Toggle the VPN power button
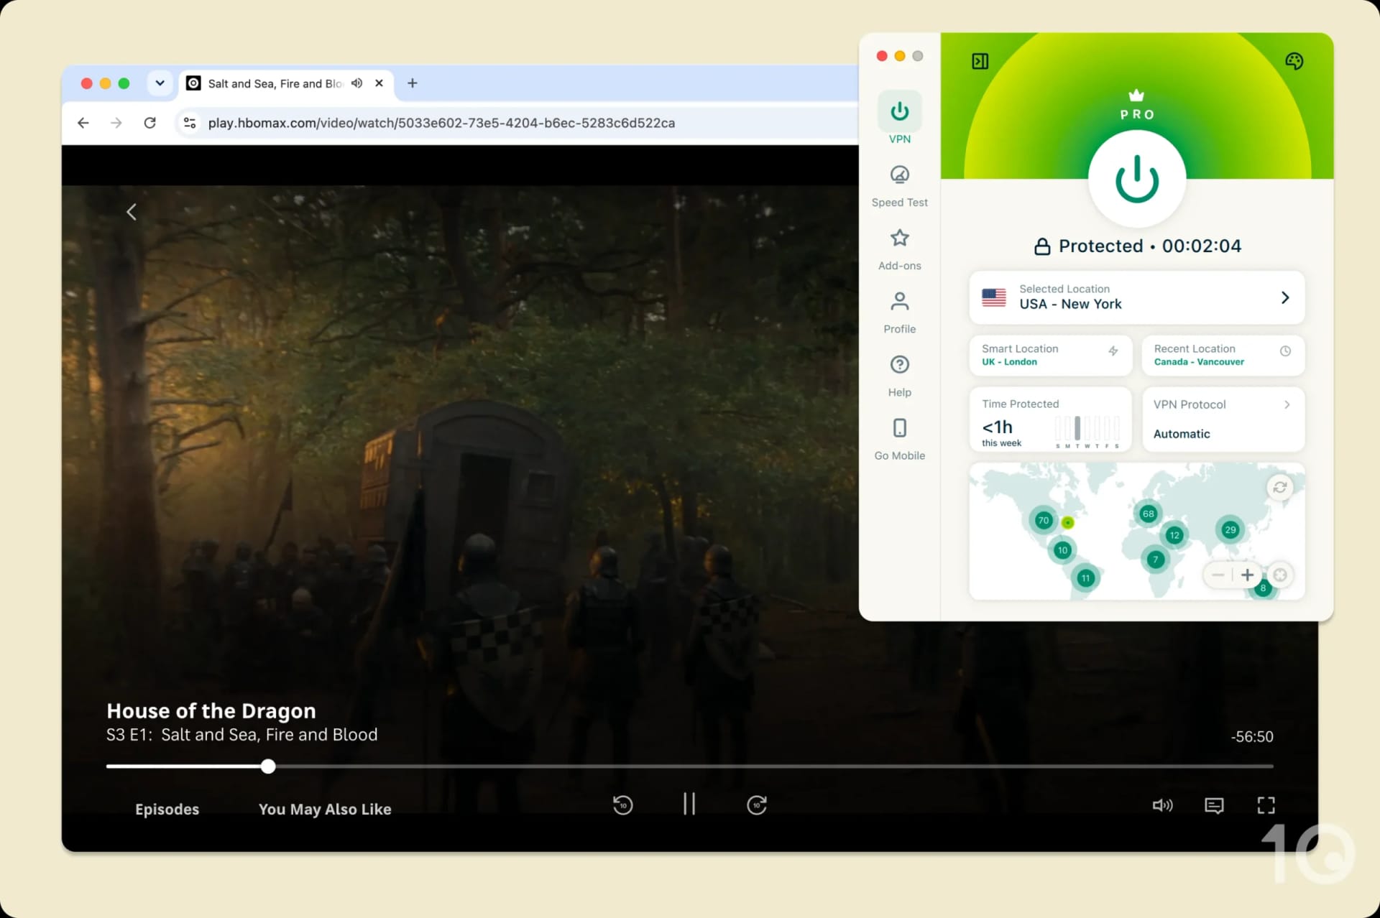This screenshot has width=1380, height=918. tap(1136, 179)
